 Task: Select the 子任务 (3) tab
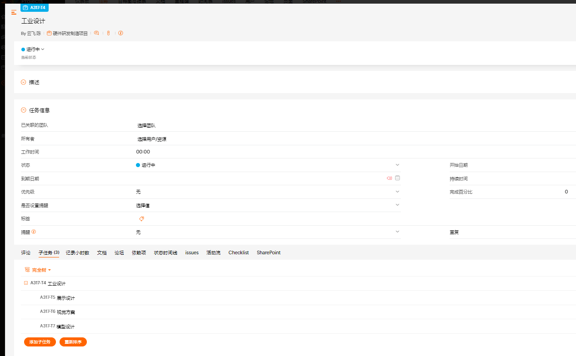49,252
